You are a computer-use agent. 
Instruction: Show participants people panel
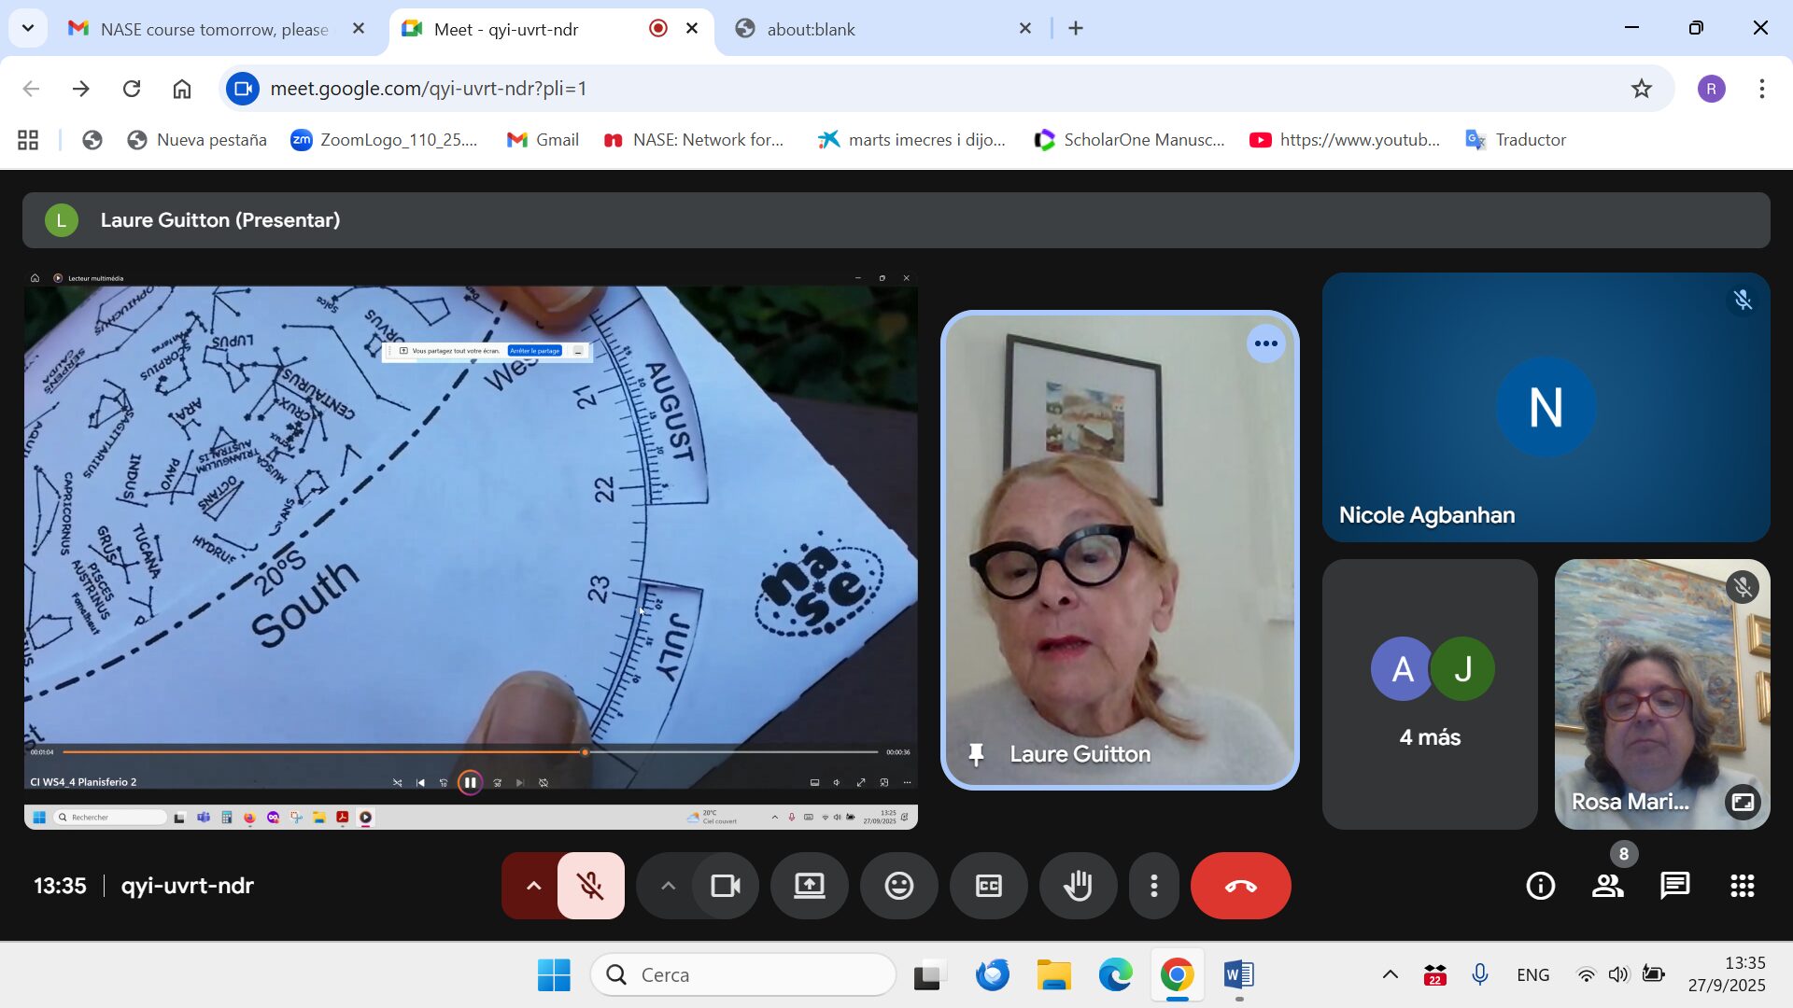[1607, 886]
